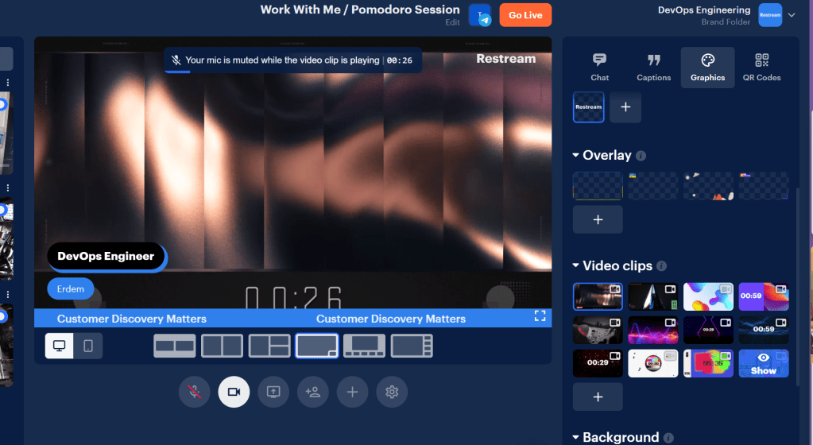This screenshot has height=445, width=813.
Task: Collapse the Overlay section
Action: 575,155
